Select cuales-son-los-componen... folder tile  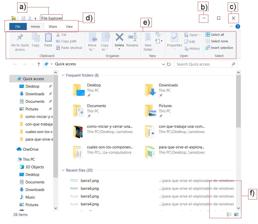[x=103, y=152]
